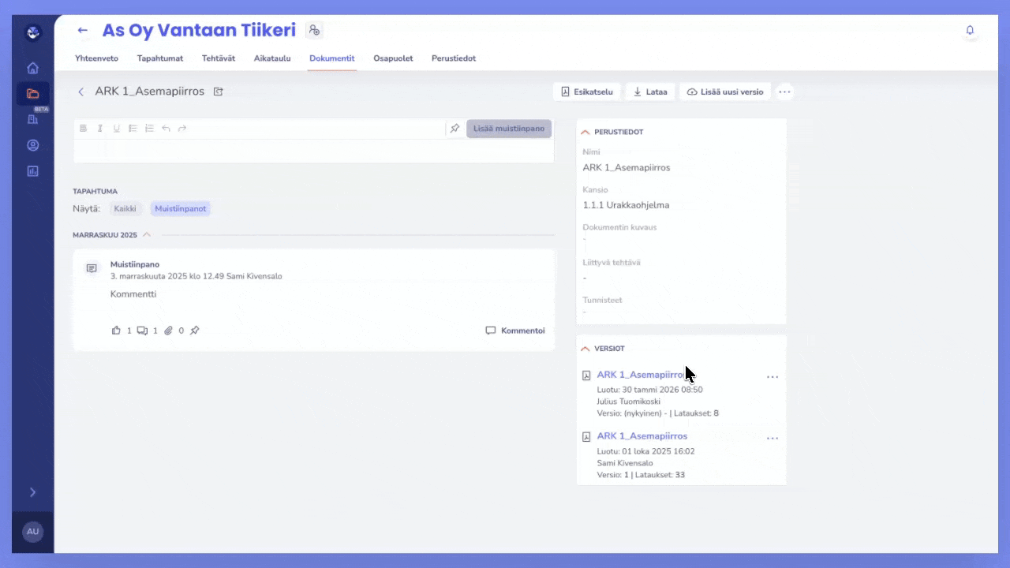Click the thumbs up like icon

(x=116, y=331)
